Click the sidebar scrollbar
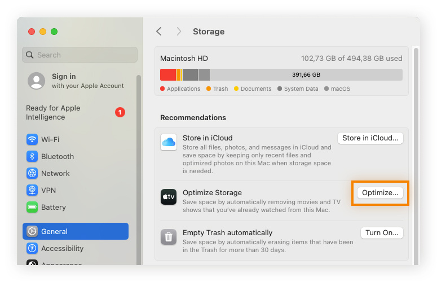The image size is (437, 282). tap(139, 170)
